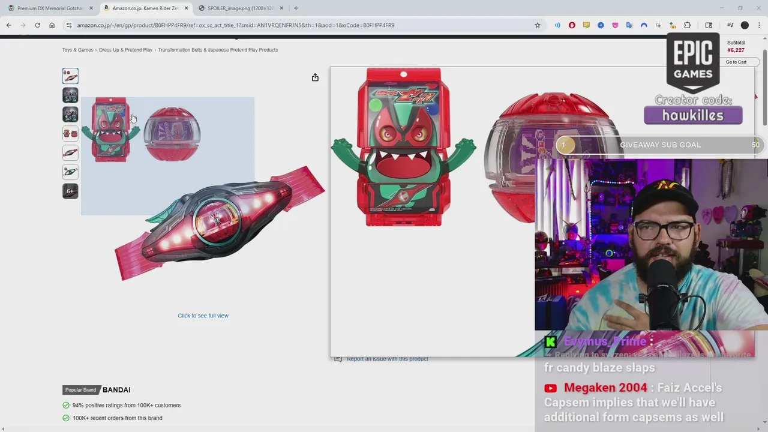
Task: Open Dress Up & Pretend Play breadcrumb
Action: point(125,50)
